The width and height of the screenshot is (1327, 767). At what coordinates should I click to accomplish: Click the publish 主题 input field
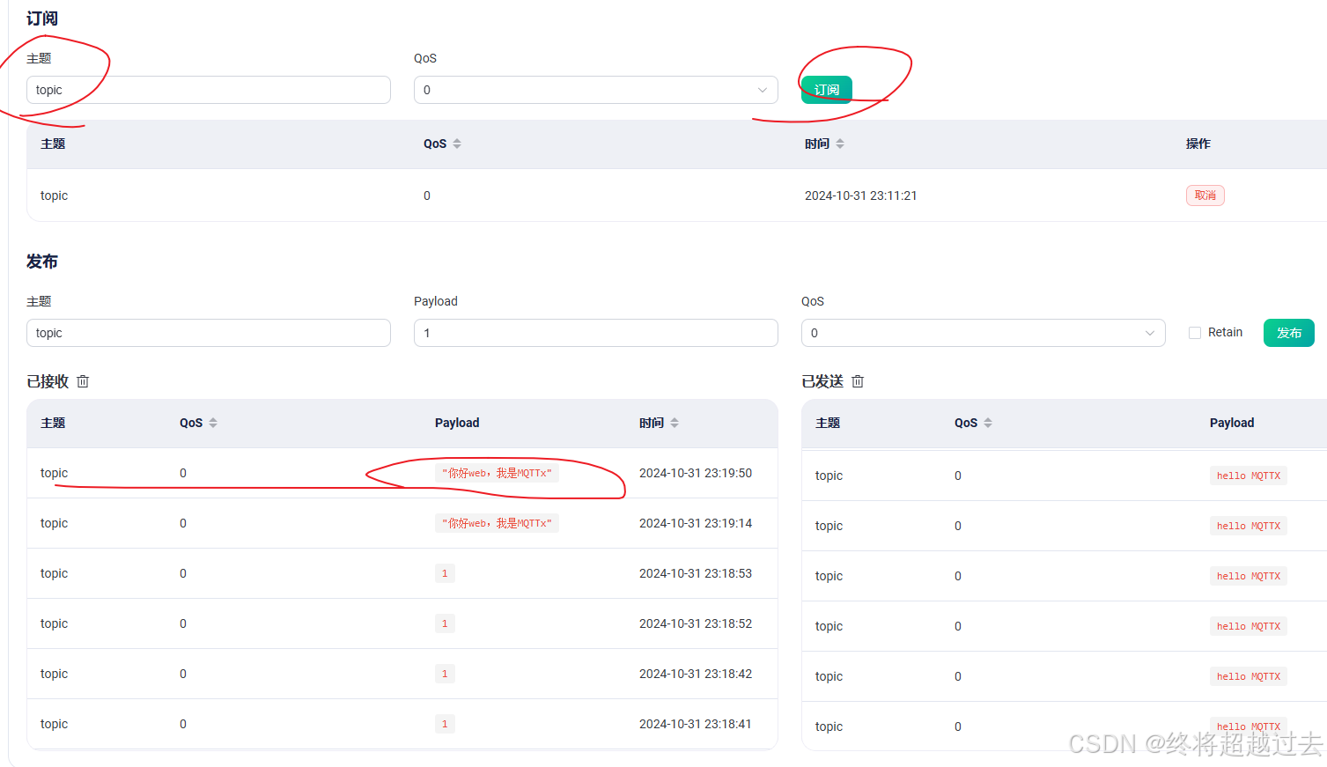tap(209, 333)
